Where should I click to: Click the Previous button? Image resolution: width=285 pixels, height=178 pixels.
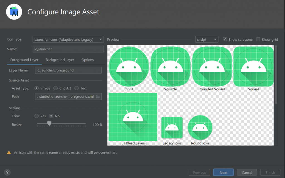click(x=199, y=172)
